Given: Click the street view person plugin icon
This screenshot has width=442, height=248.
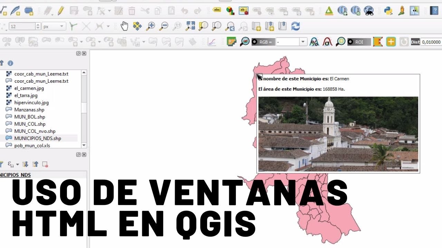Looking at the screenshot, I should click(x=401, y=11).
